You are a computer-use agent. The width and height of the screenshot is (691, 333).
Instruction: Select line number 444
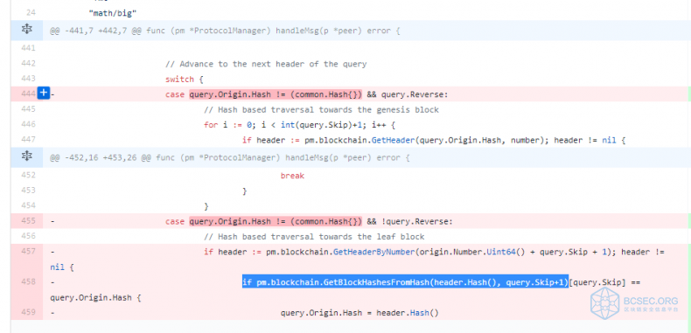(28, 94)
